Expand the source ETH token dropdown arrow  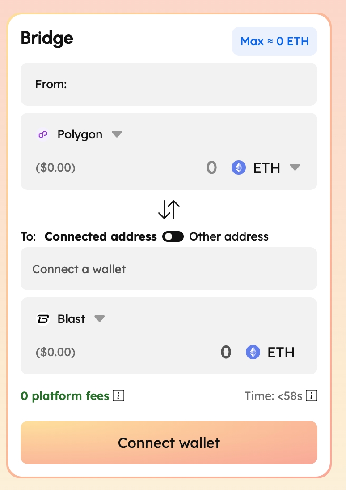[295, 168]
